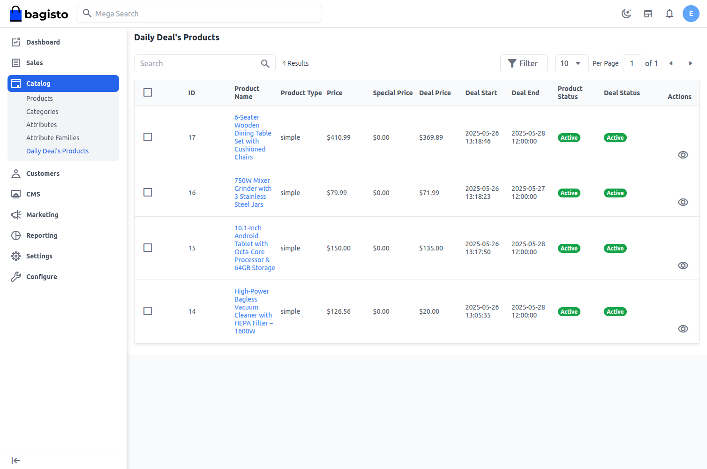Select row checkbox for ID 14
The height and width of the screenshot is (469, 707).
[x=148, y=311]
